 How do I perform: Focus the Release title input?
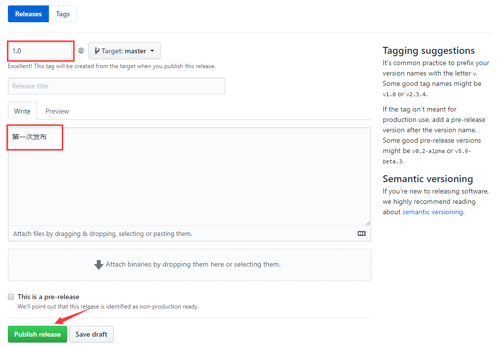pos(116,86)
